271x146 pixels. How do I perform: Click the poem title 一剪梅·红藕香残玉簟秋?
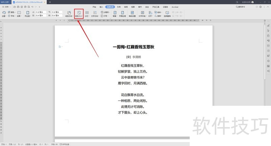133,47
